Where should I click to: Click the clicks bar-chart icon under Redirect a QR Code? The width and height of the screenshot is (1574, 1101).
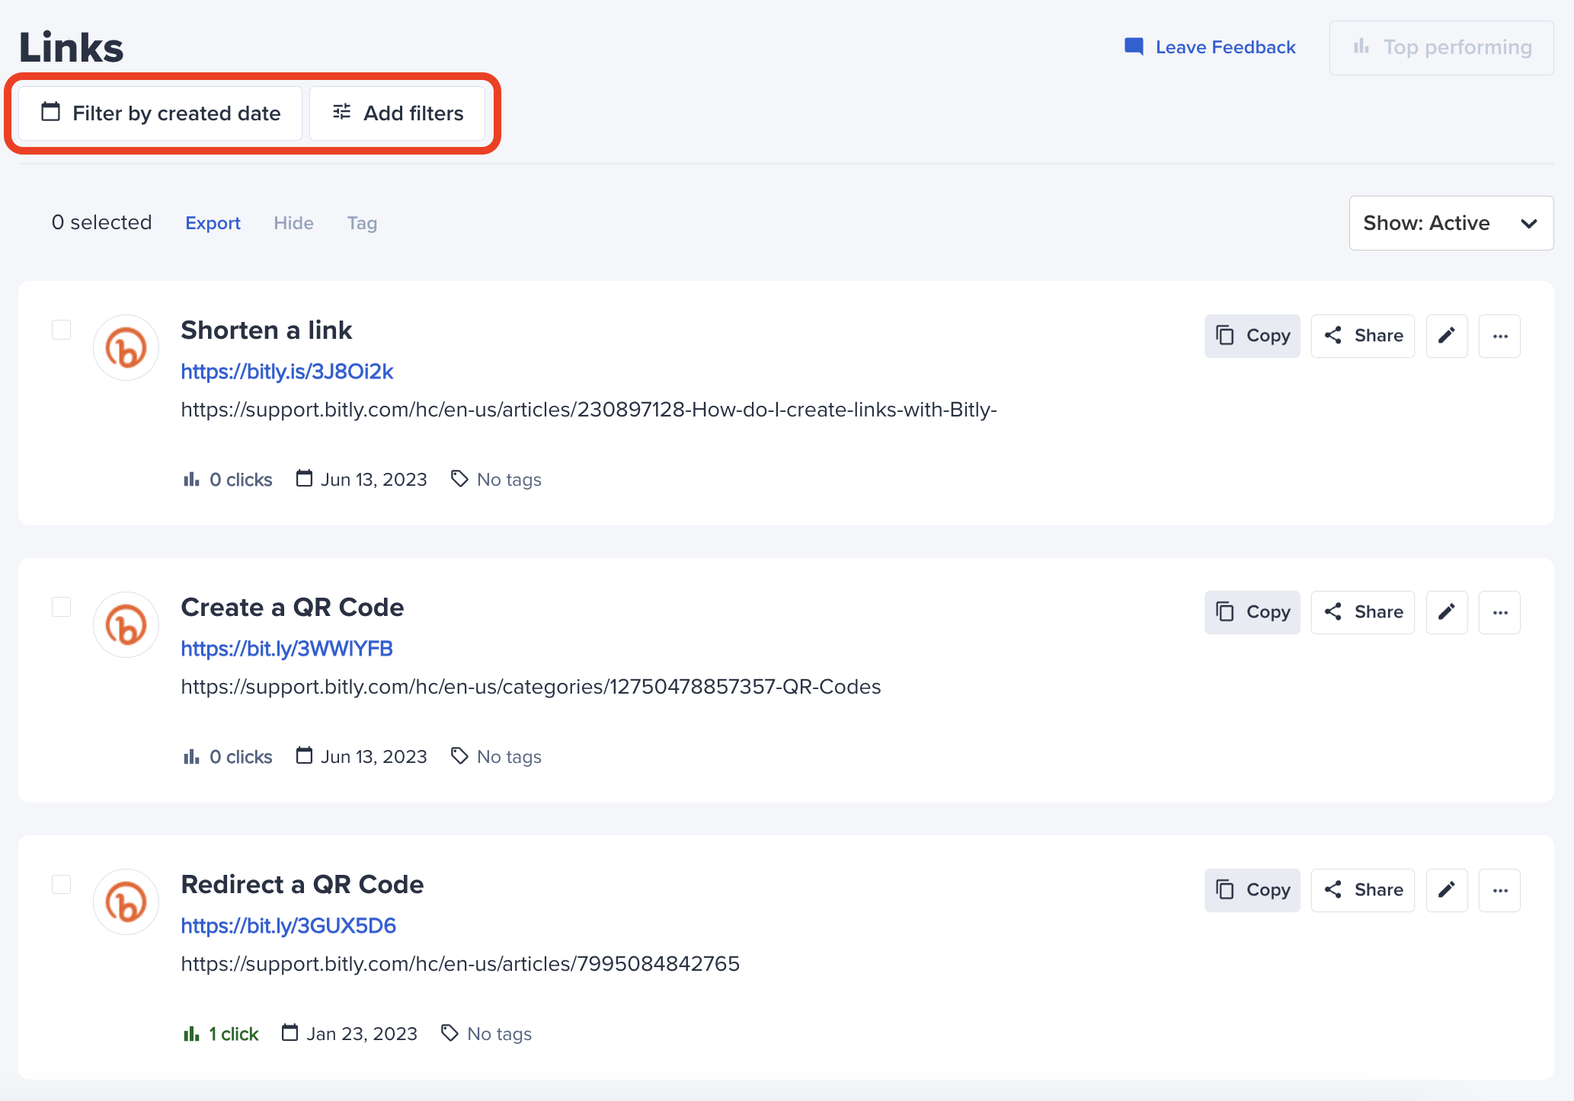click(190, 1033)
